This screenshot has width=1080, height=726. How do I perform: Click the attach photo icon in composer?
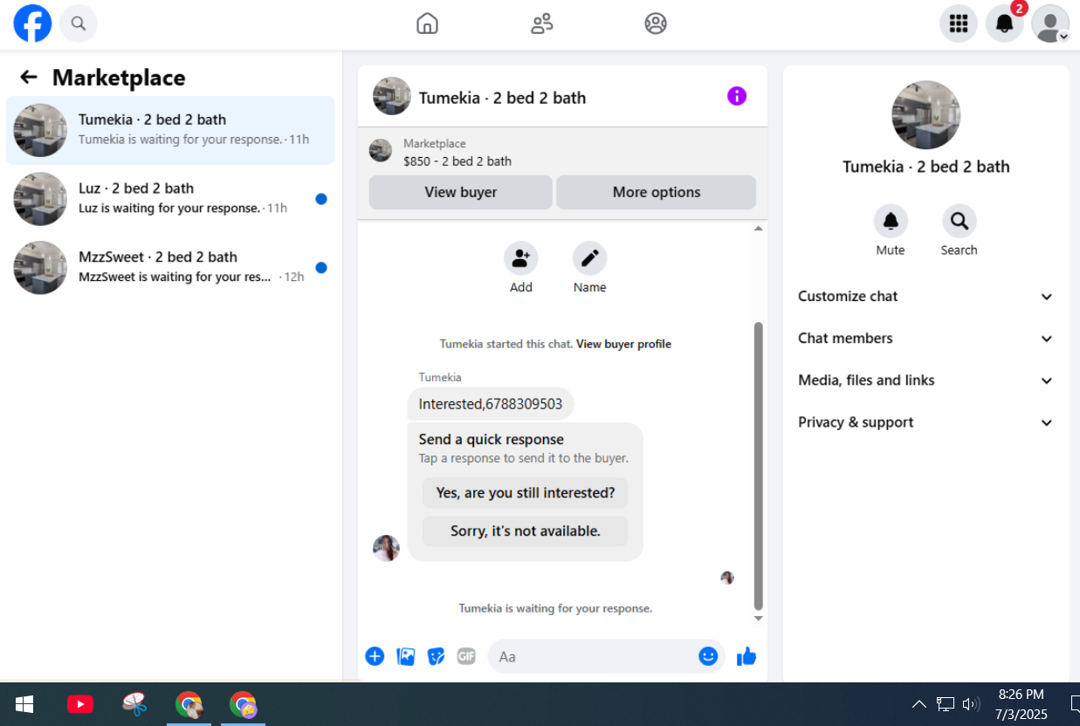tap(406, 656)
